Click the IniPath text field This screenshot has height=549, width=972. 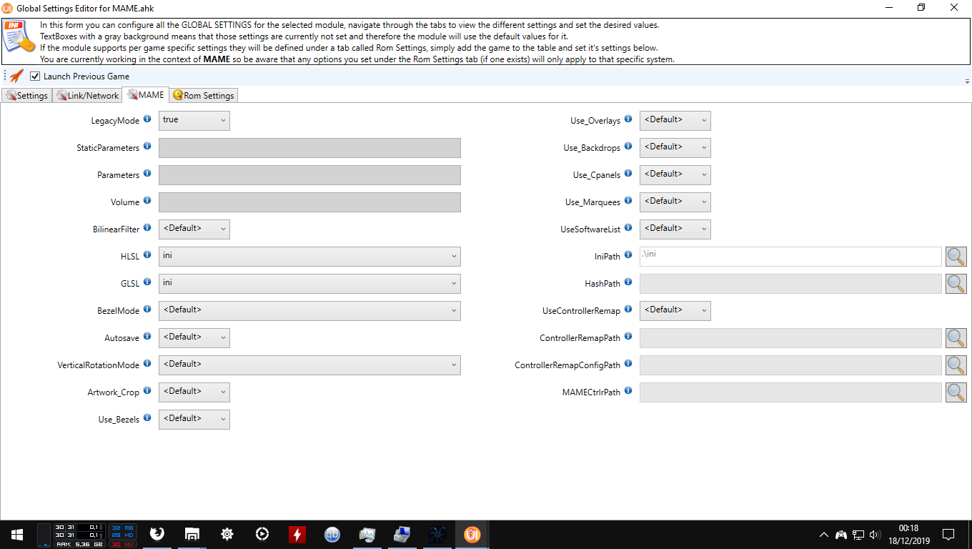coord(790,257)
